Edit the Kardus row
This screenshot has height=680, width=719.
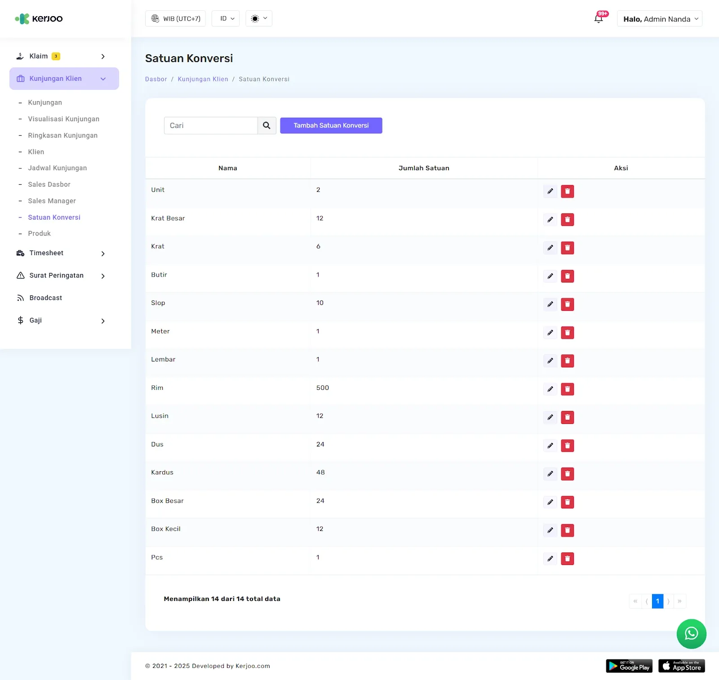click(x=550, y=474)
